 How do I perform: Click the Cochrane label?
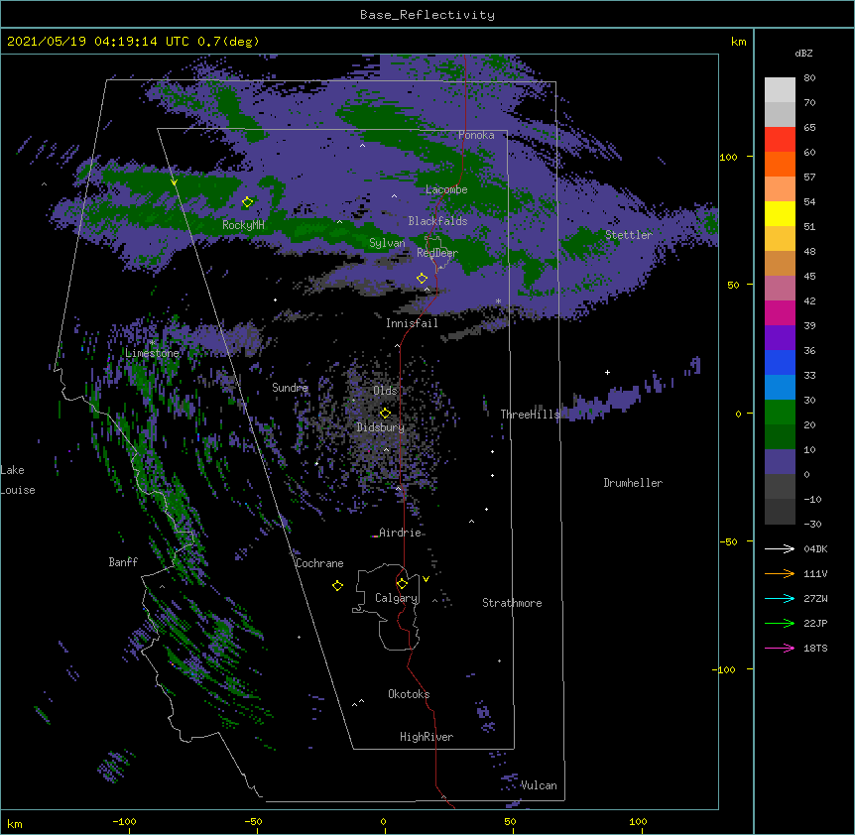(319, 563)
